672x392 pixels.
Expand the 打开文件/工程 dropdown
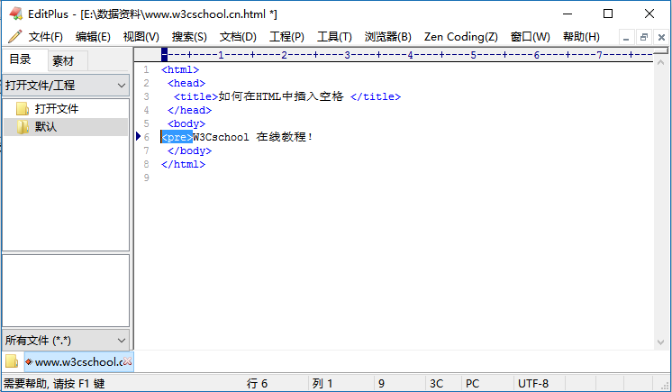[x=121, y=86]
